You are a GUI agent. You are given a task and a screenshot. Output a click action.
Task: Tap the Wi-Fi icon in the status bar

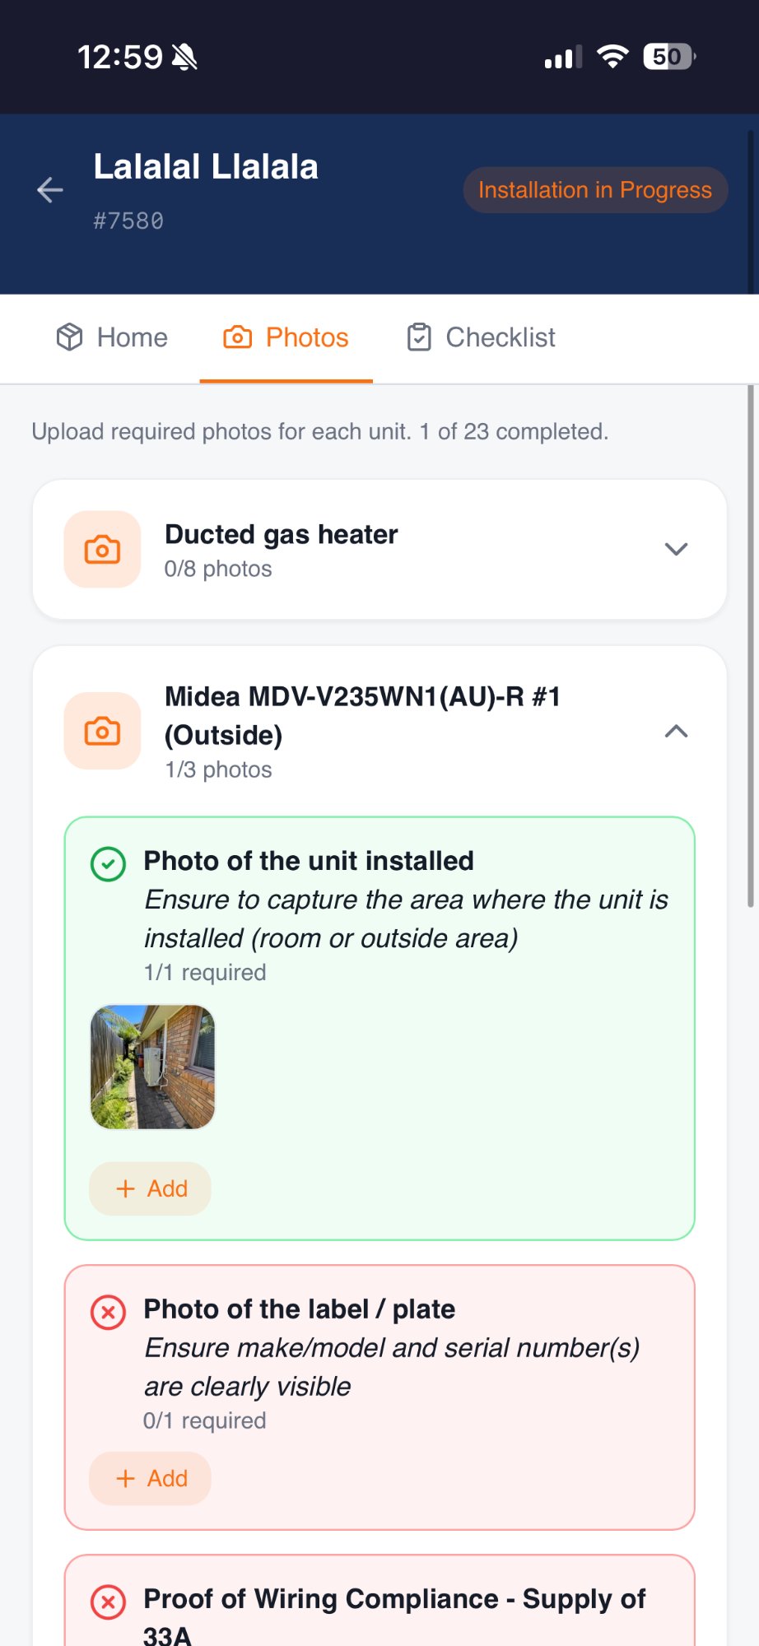click(x=611, y=57)
